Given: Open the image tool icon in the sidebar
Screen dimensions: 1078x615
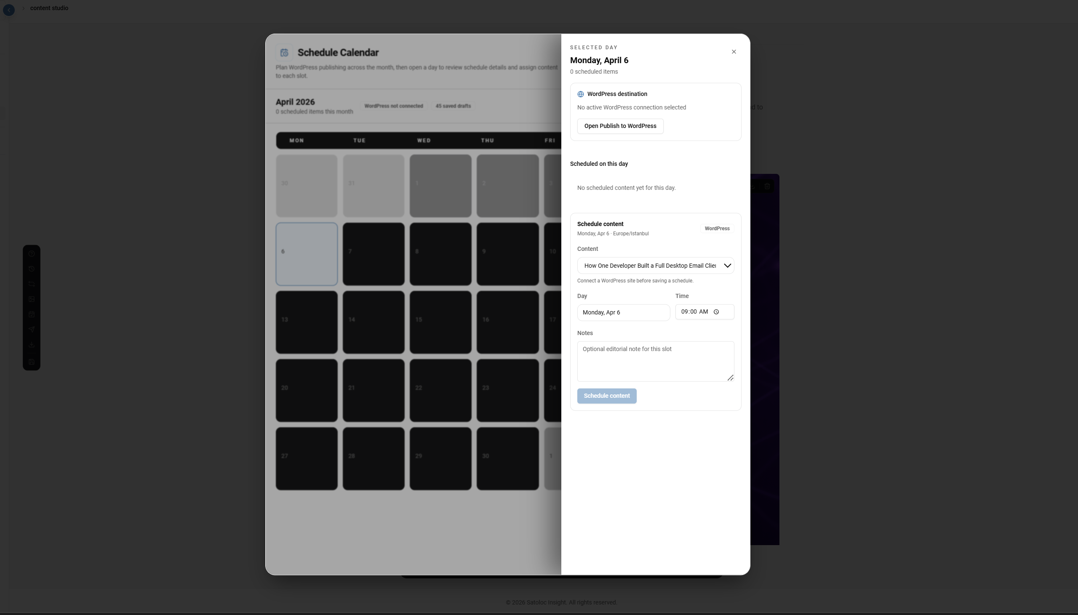Looking at the screenshot, I should coord(32,299).
